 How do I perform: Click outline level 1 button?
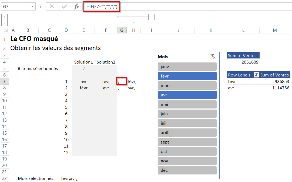tap(5, 17)
